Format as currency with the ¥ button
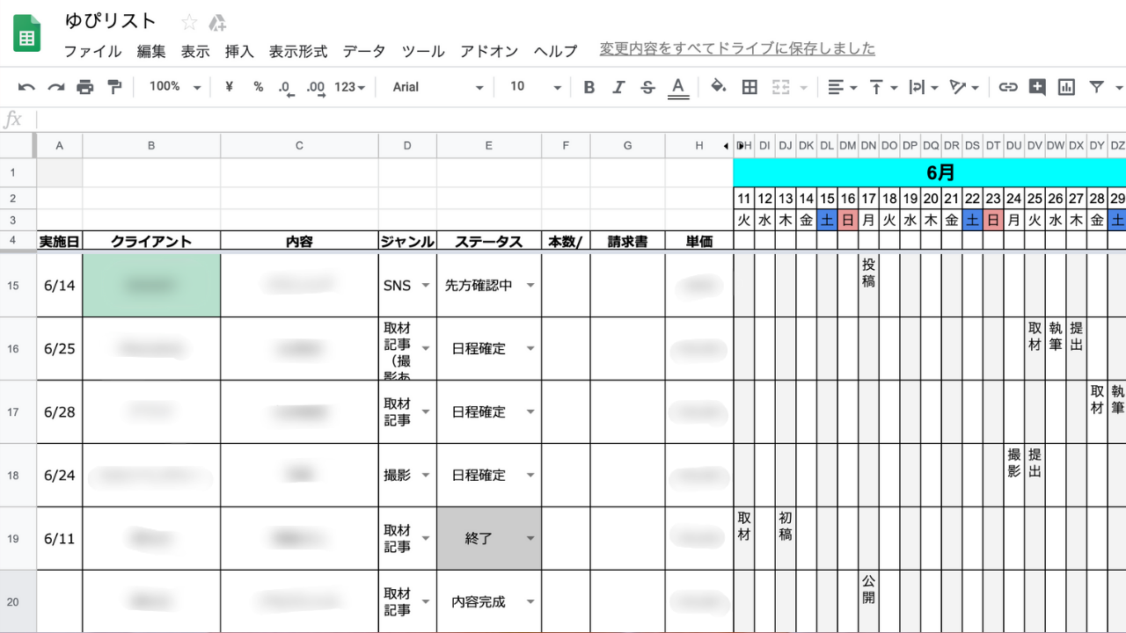The width and height of the screenshot is (1126, 633). tap(230, 87)
